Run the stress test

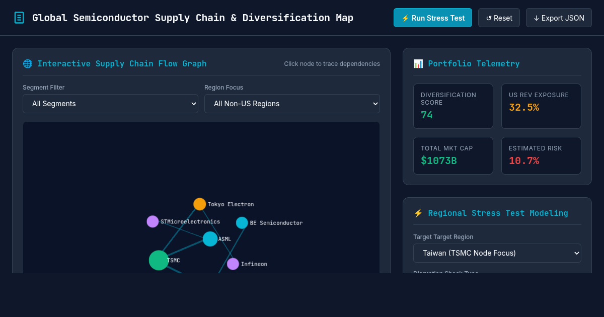pos(433,18)
